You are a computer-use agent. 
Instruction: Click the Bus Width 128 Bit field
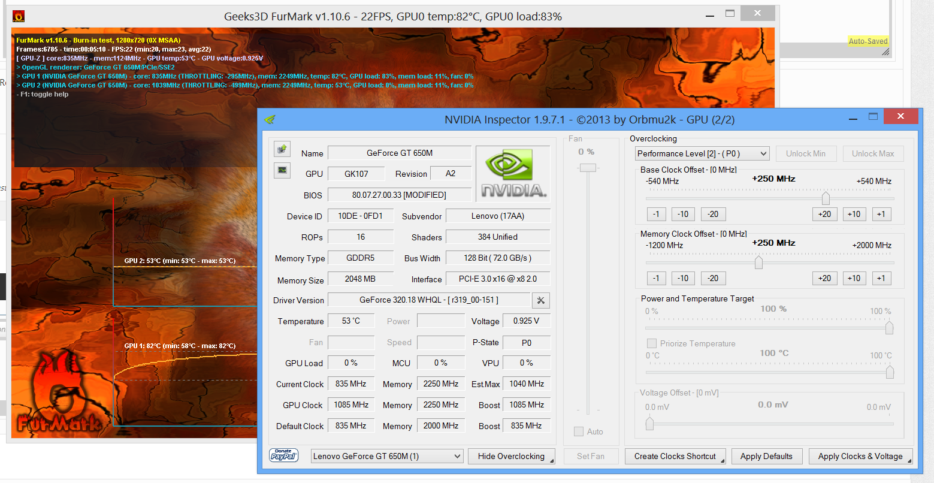(x=498, y=258)
